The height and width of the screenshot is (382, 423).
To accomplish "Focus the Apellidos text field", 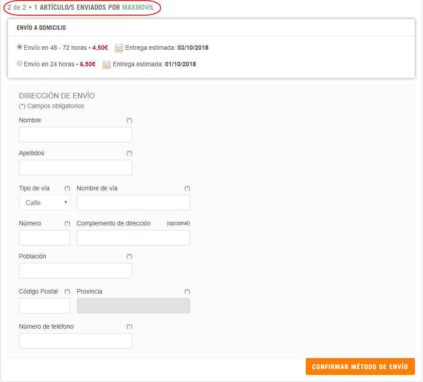I will click(76, 167).
